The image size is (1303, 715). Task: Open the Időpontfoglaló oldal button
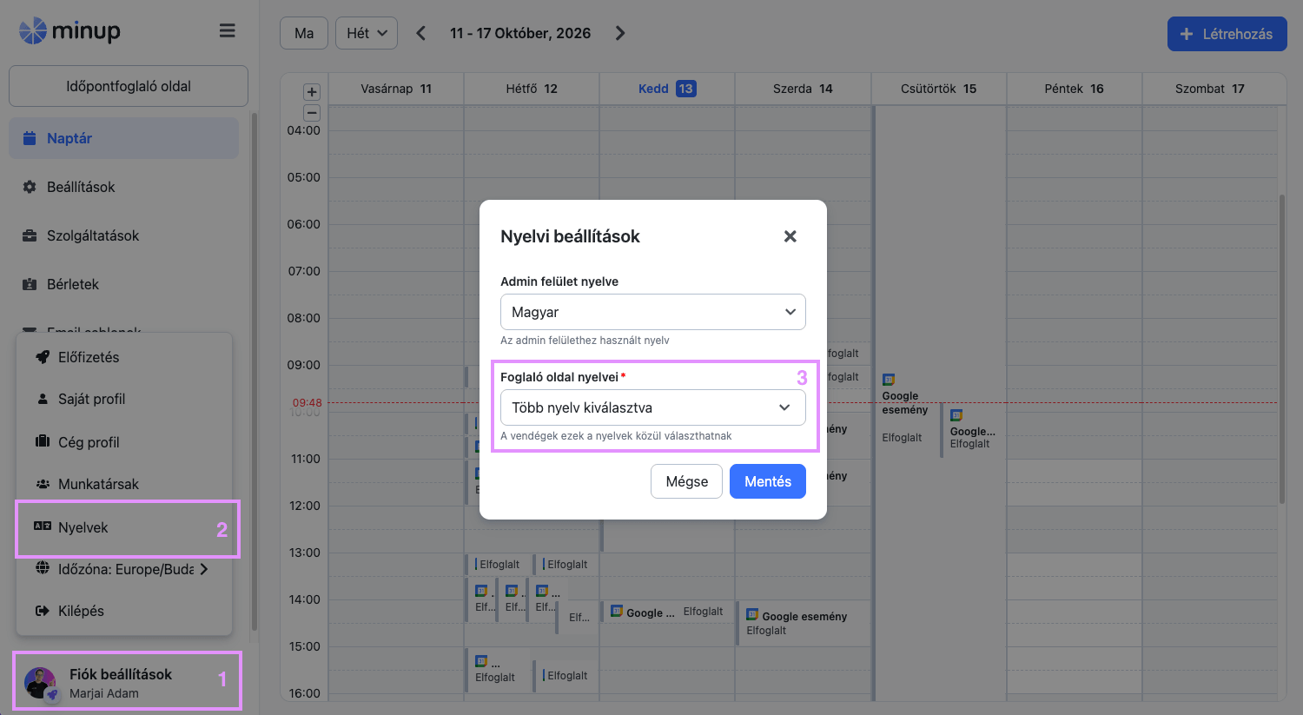point(129,86)
